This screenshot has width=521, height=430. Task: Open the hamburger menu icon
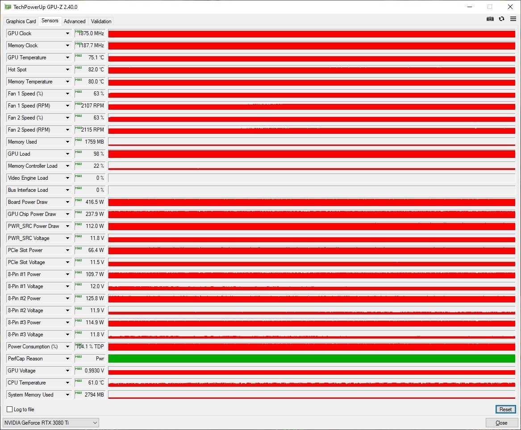(513, 19)
